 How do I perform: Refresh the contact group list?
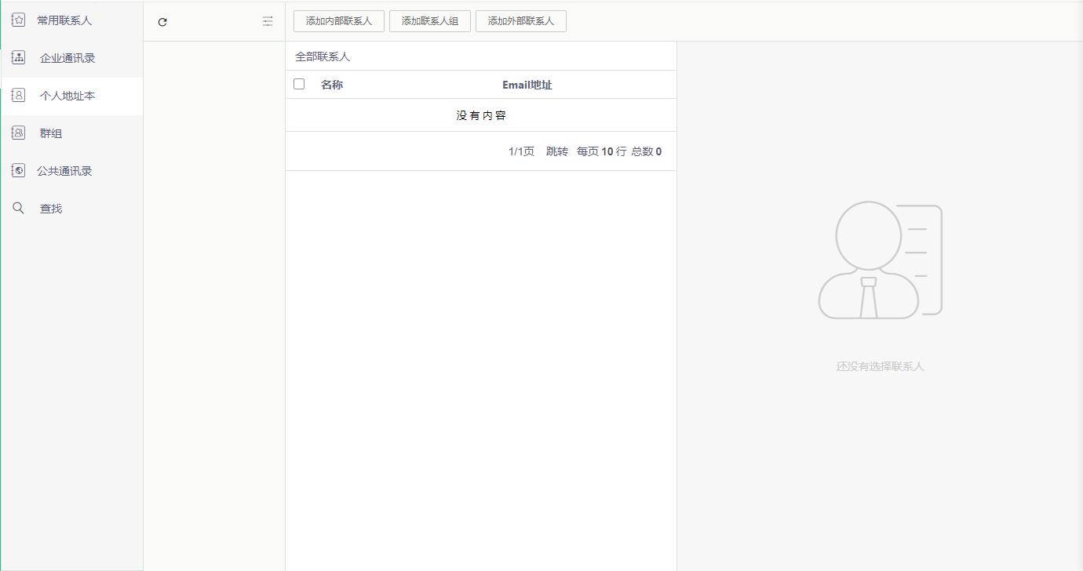(162, 22)
